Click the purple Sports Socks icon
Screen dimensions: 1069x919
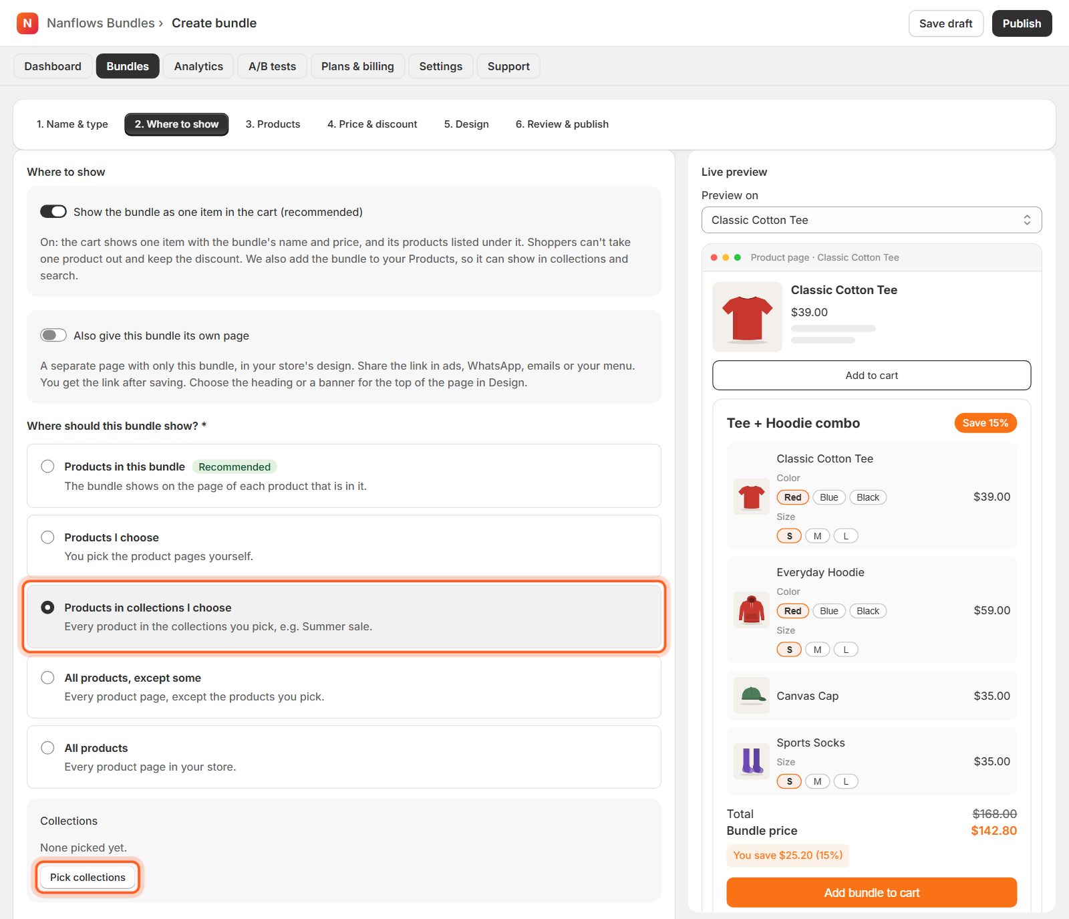pos(752,761)
